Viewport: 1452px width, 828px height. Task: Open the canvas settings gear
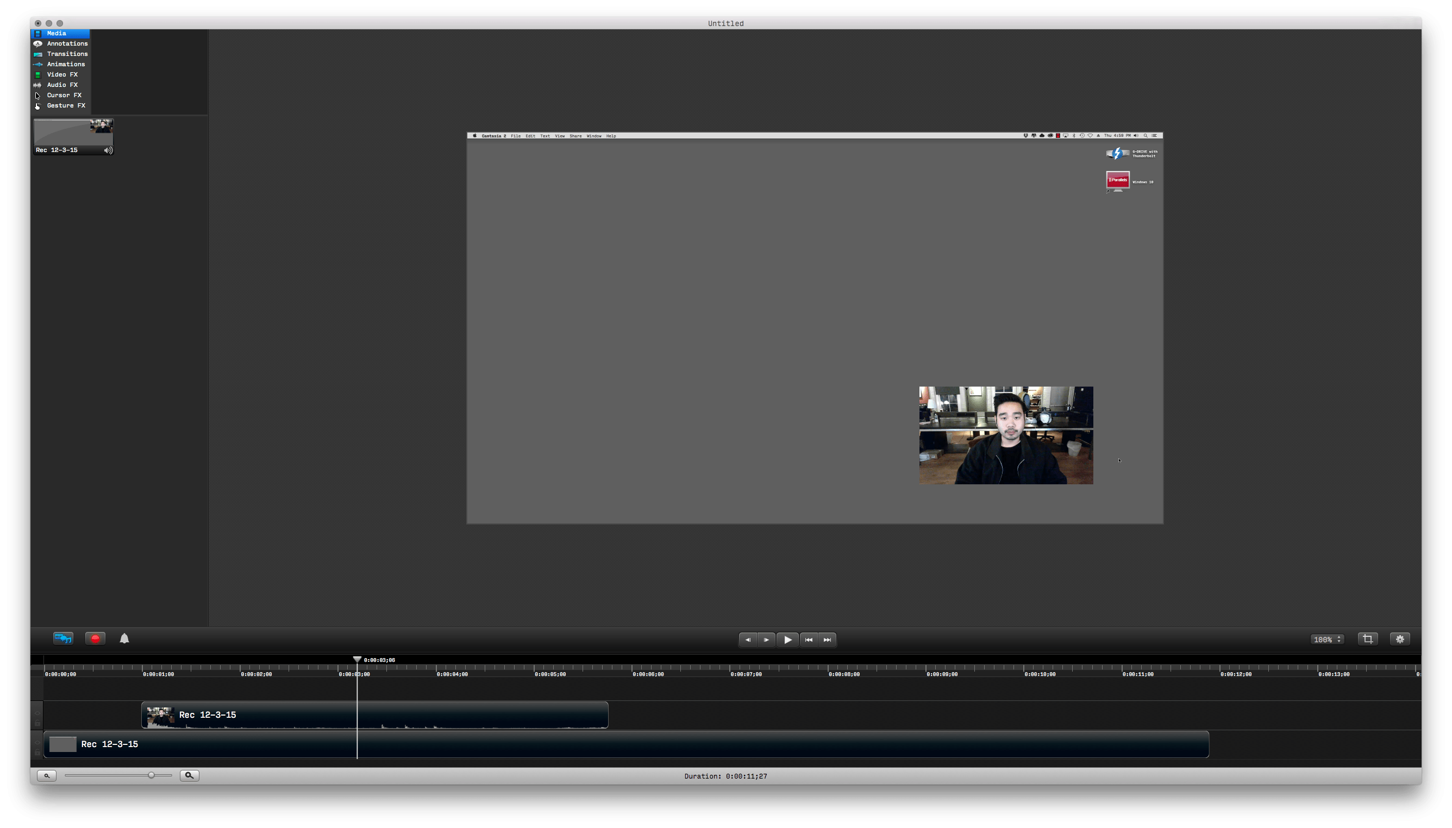pyautogui.click(x=1400, y=639)
